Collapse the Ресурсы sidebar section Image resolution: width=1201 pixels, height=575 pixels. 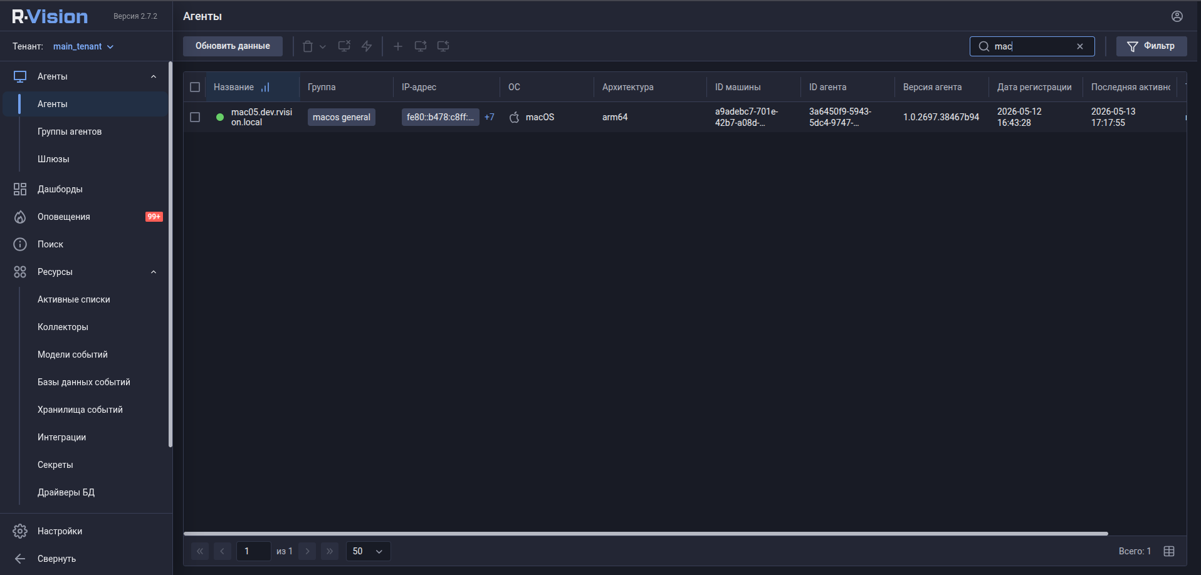point(154,272)
